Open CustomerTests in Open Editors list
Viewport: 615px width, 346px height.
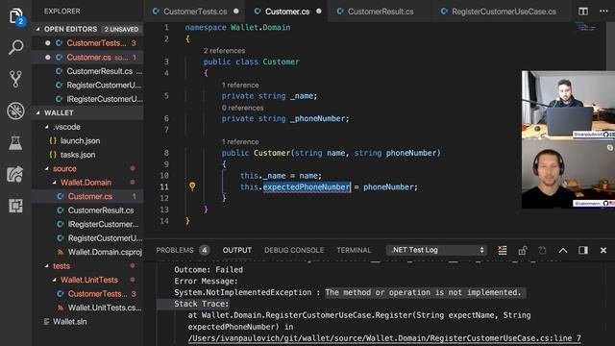click(87, 43)
